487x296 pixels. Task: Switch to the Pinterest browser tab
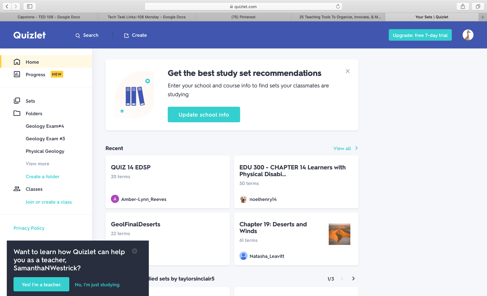coord(243,17)
